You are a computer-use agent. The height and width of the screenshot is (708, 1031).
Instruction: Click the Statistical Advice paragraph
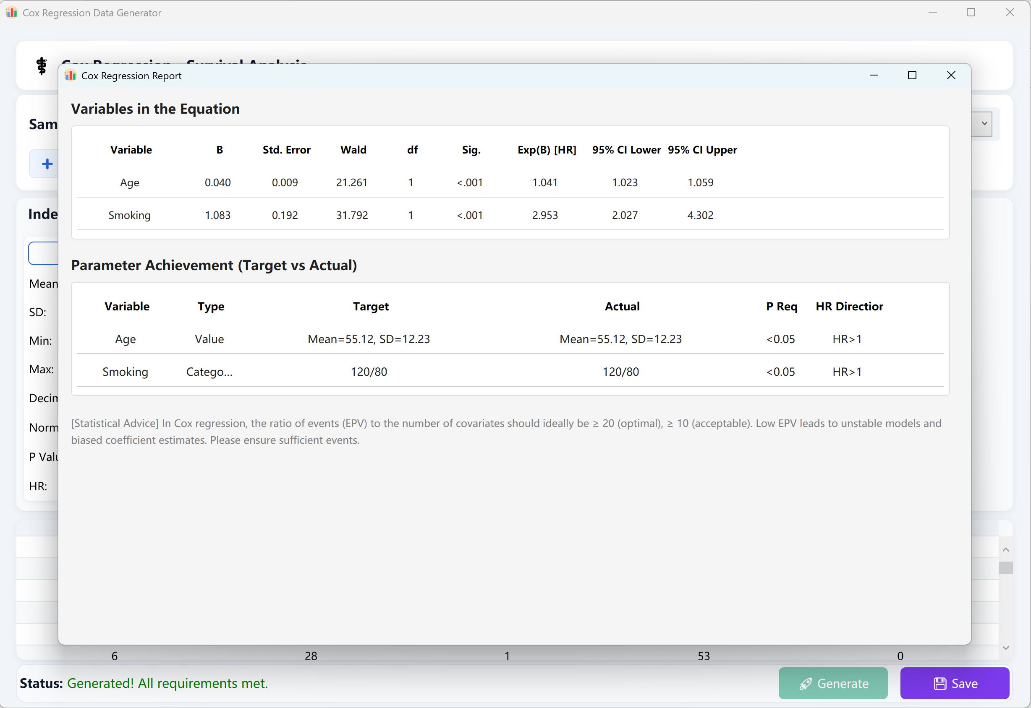(506, 432)
